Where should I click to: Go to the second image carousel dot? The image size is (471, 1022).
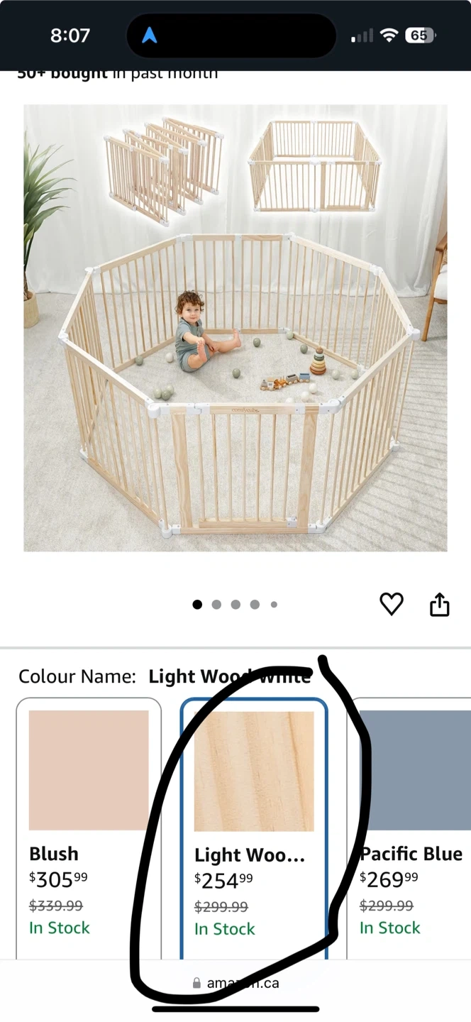[216, 605]
